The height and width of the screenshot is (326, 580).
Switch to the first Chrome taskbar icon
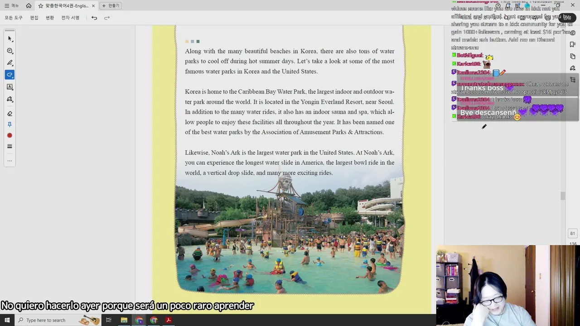click(x=139, y=320)
